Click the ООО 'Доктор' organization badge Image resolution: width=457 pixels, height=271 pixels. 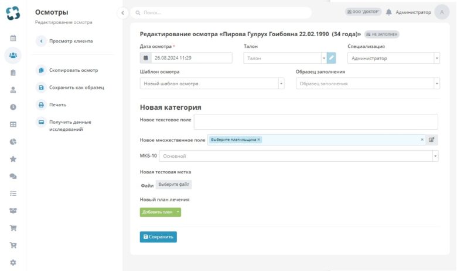coord(363,12)
